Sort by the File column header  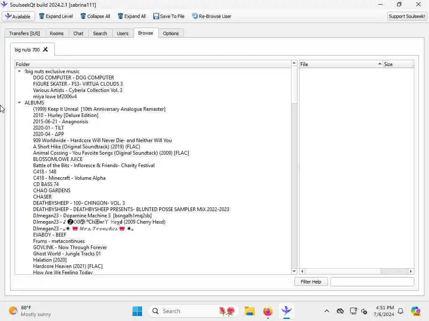pyautogui.click(x=341, y=64)
